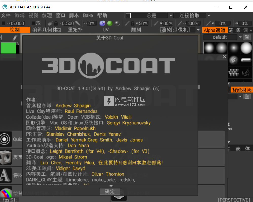Select the small soft dot alpha brush
Image resolution: width=253 pixels, height=202 pixels.
pos(234,48)
